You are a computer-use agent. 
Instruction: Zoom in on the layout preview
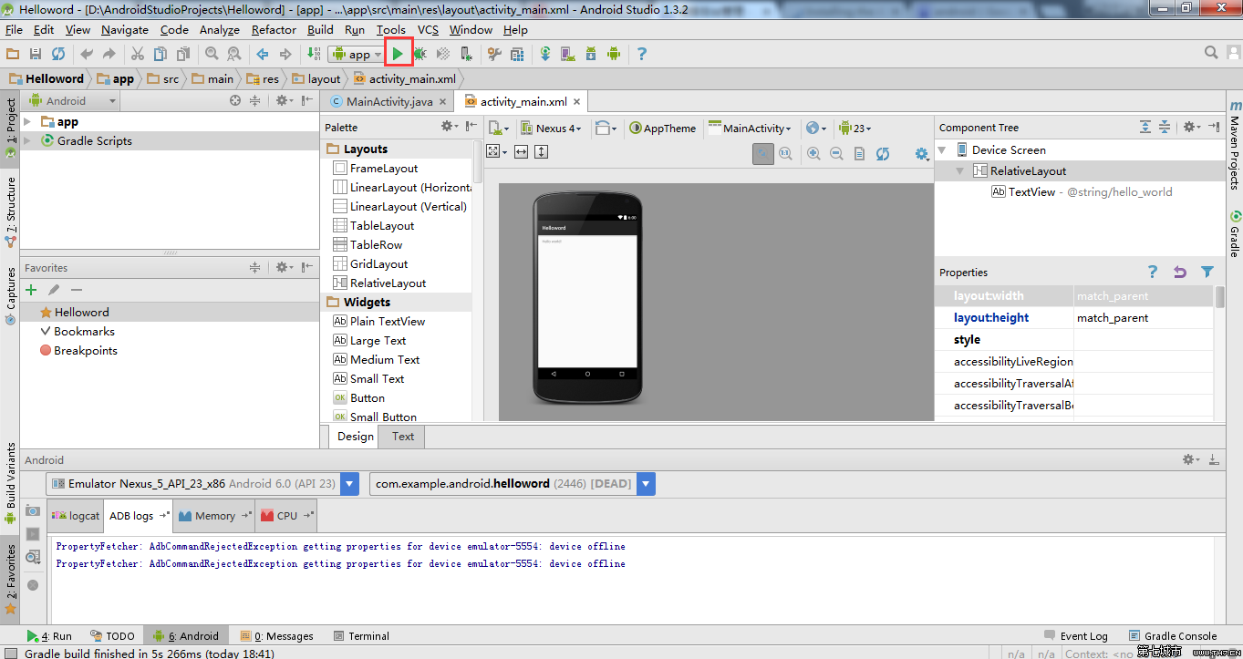pos(813,153)
